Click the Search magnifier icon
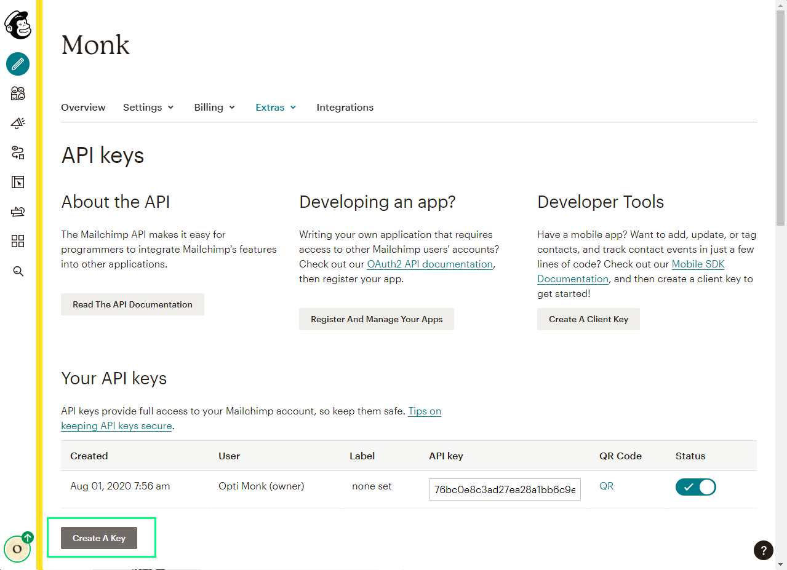Image resolution: width=787 pixels, height=570 pixels. (18, 271)
